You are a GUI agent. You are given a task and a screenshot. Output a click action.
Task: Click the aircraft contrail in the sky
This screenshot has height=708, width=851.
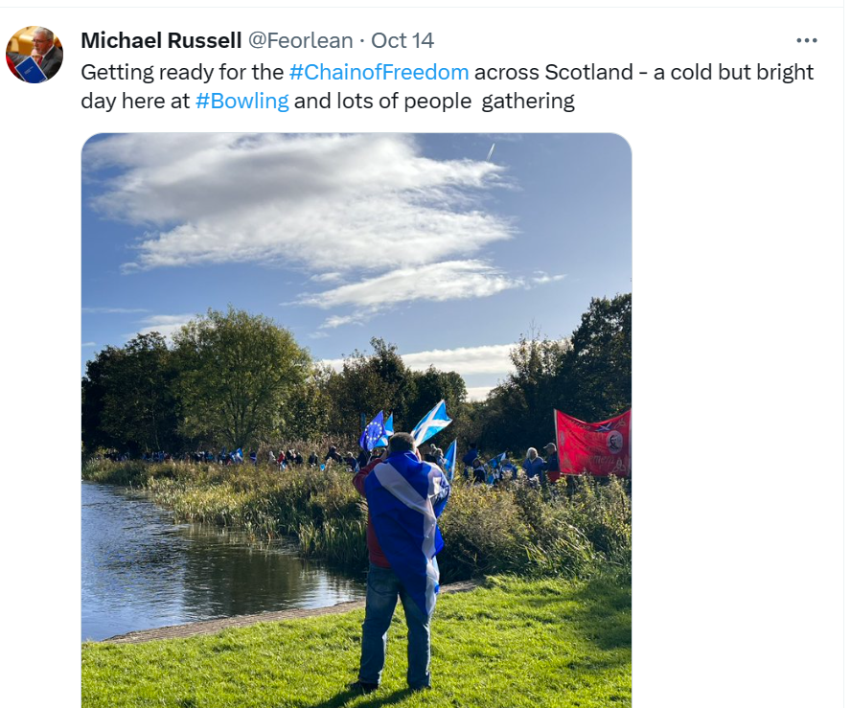pyautogui.click(x=490, y=152)
